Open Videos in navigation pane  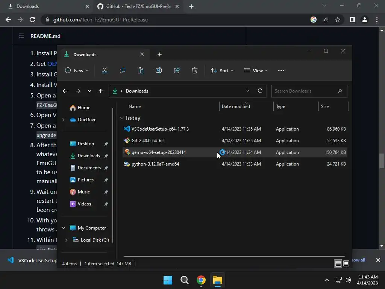pos(80,204)
